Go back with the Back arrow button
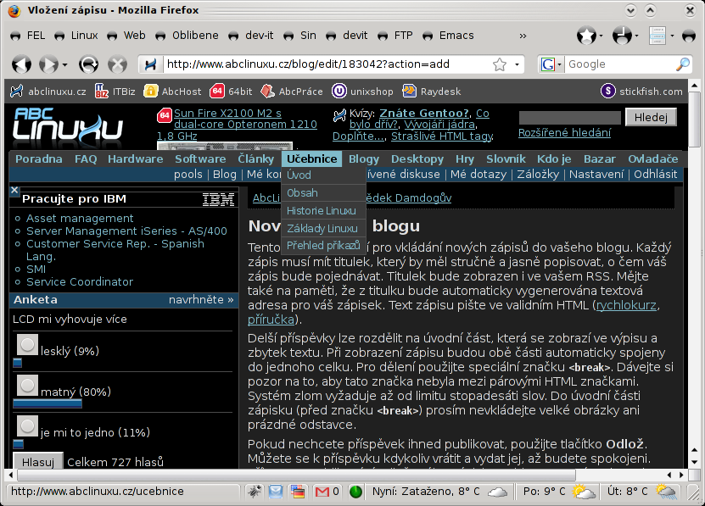 tap(21, 64)
